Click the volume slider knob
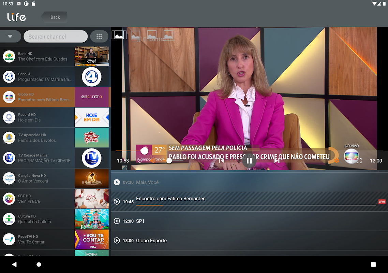Viewport: 388px width, 273px height. point(169,160)
